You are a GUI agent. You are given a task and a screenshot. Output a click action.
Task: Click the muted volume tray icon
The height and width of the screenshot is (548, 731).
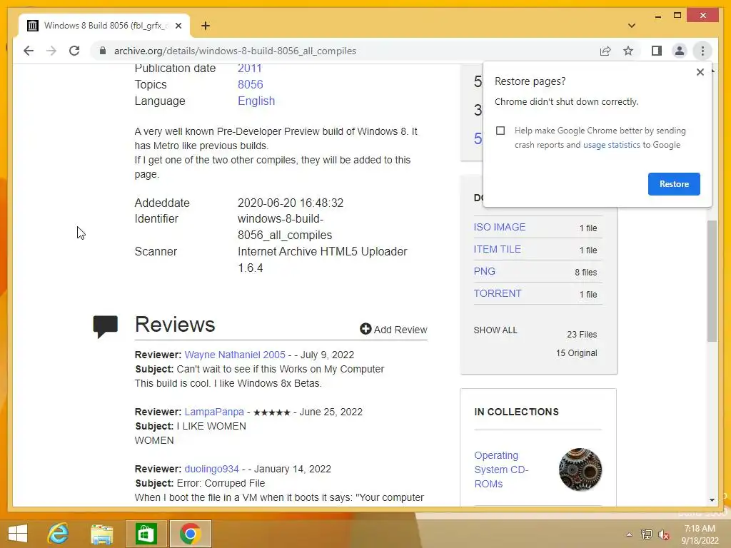point(664,534)
